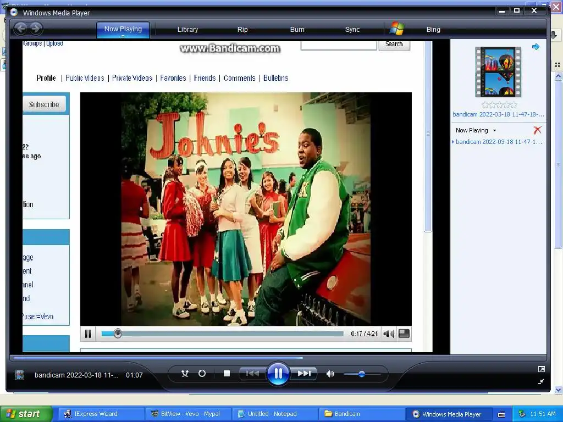The width and height of the screenshot is (563, 422).
Task: Click the tray icon beside the clock
Action: (522, 414)
